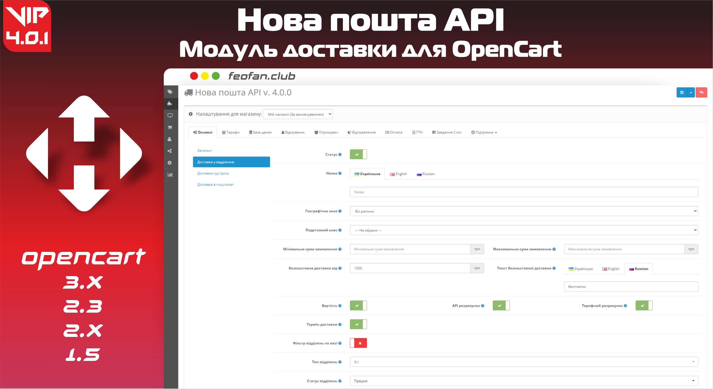
Task: Click help icon next to Назва
Action: 340,173
